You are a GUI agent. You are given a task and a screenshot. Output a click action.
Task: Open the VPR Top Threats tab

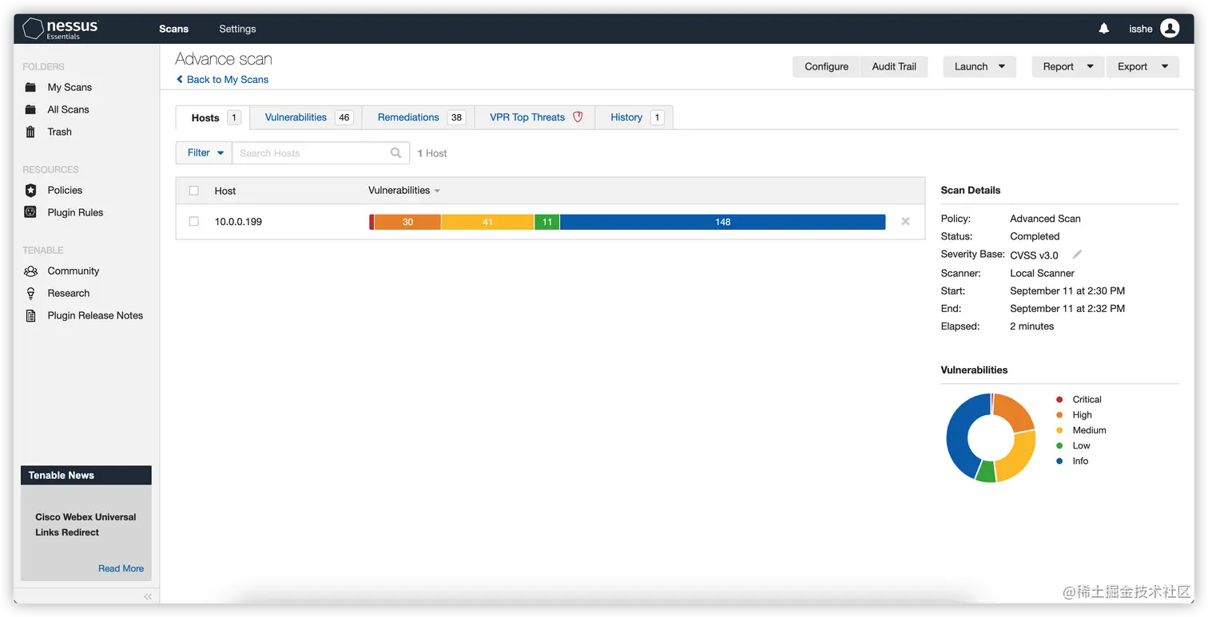click(x=534, y=117)
